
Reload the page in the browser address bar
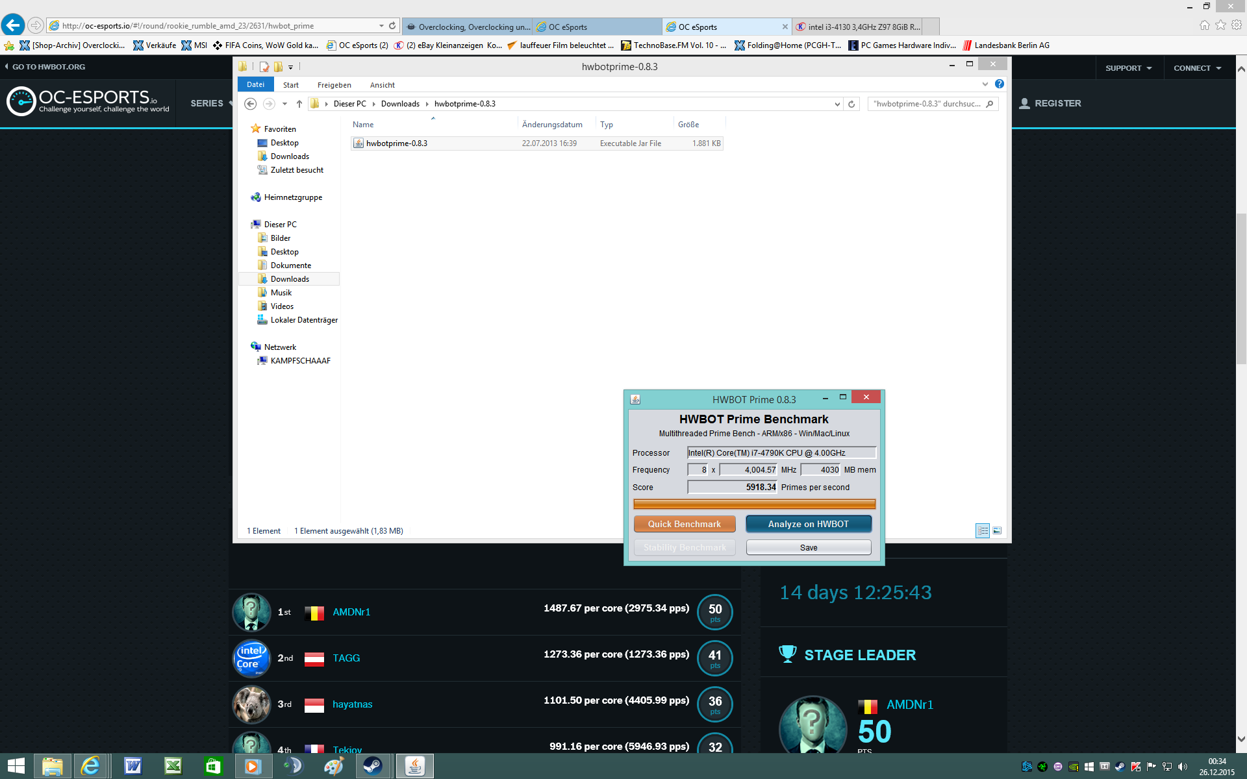coord(392,26)
